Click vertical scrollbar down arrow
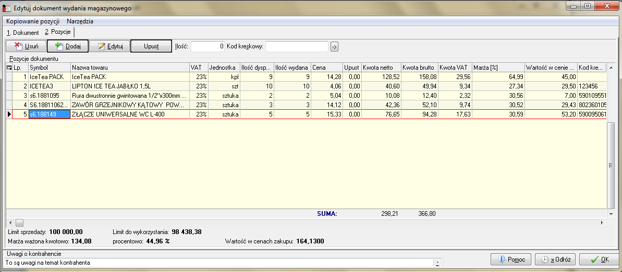 611,214
